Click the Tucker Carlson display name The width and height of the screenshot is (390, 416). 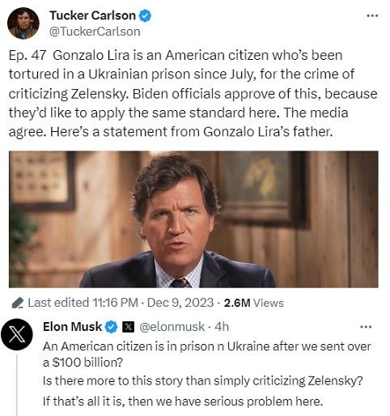(x=92, y=15)
